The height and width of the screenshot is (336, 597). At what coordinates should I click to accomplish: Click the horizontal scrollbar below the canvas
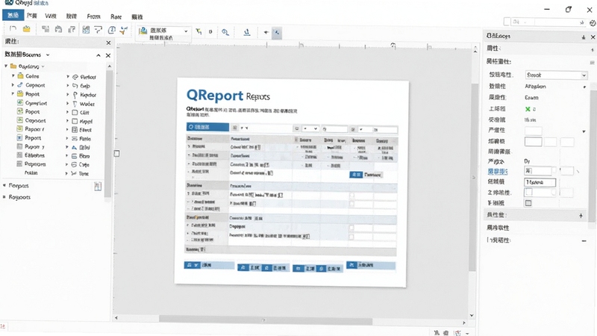pyautogui.click(x=265, y=320)
